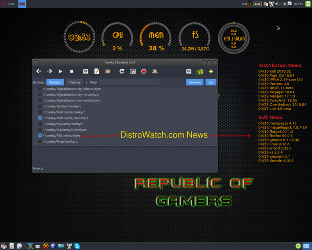Click the tray icon left of the clock
This screenshot has width=312, height=250.
pos(289,4)
